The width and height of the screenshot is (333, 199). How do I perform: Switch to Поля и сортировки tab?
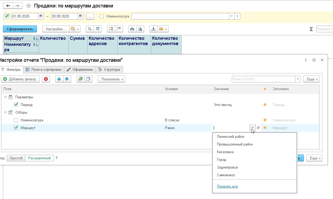44,69
